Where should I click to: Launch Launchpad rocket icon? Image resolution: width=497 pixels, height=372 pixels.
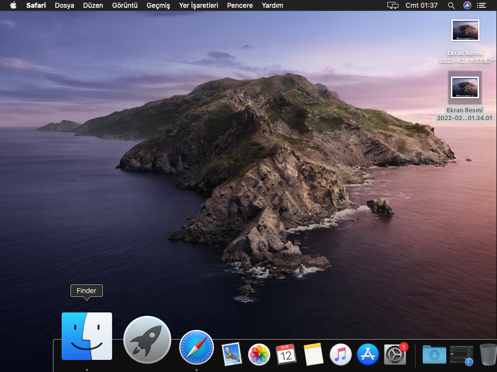coord(147,340)
